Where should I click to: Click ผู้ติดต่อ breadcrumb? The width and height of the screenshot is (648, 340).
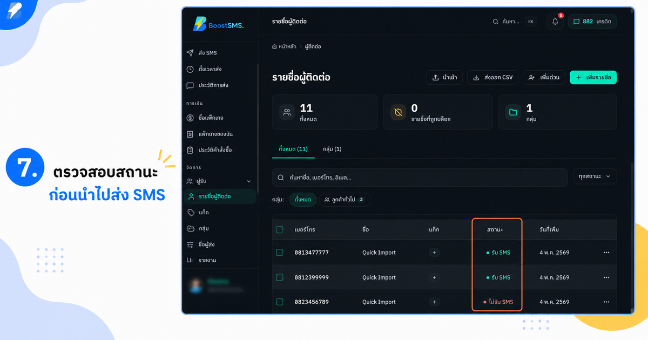point(313,46)
